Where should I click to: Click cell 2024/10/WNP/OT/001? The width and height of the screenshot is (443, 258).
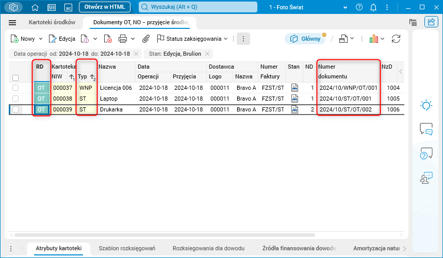click(x=348, y=88)
